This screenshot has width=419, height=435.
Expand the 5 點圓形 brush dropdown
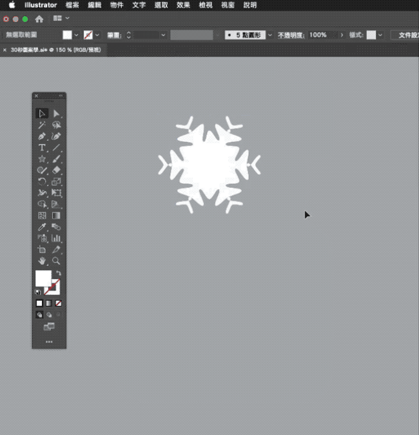(269, 35)
